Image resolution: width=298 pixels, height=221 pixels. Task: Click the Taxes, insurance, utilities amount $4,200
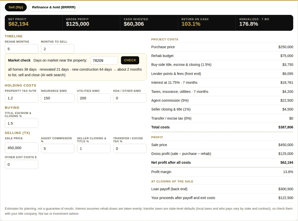288,92
